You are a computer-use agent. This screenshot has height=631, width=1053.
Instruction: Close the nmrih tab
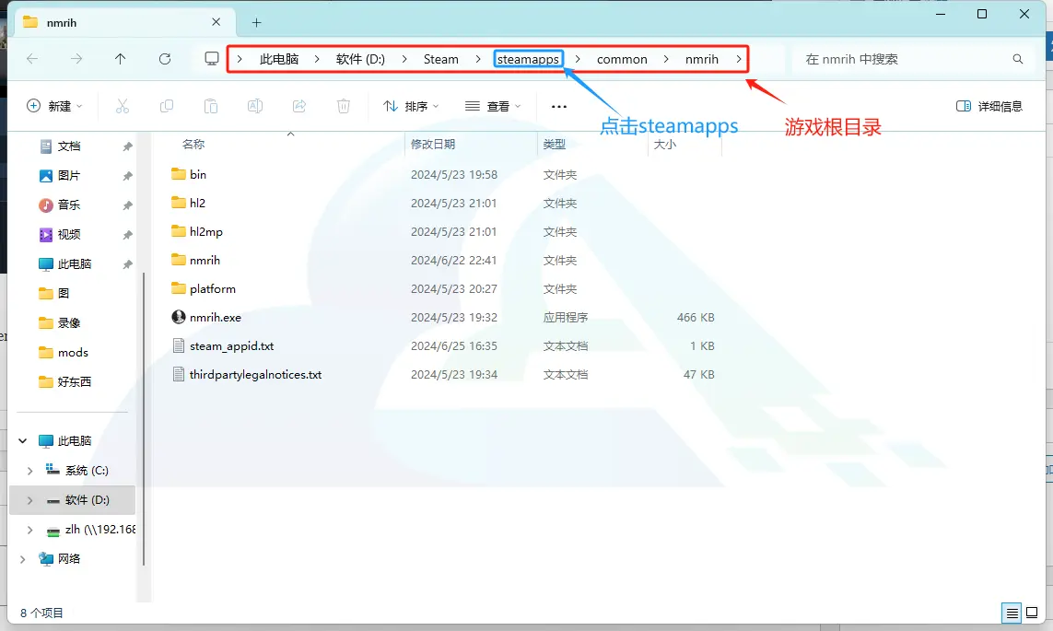(x=216, y=22)
